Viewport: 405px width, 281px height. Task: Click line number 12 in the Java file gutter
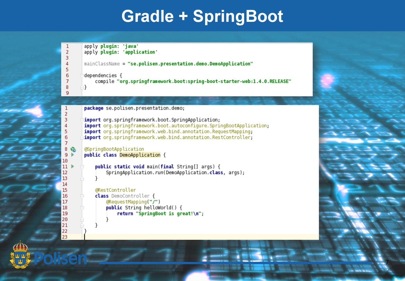(65, 173)
